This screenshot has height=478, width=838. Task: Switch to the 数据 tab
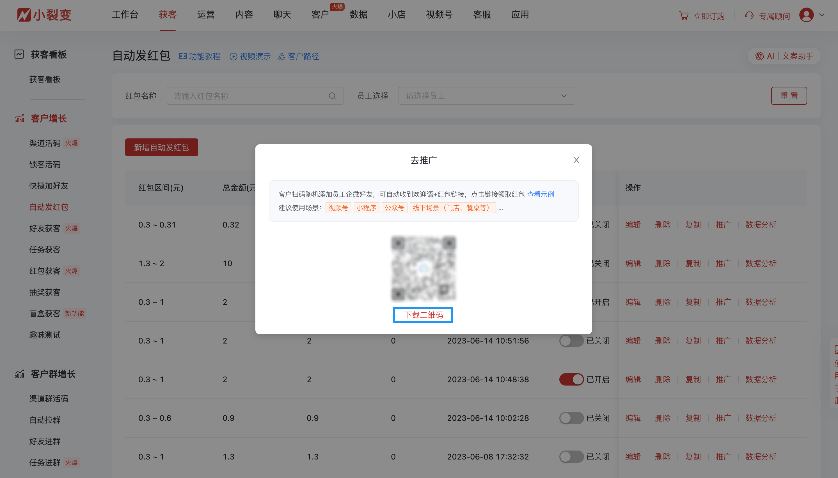pos(358,15)
